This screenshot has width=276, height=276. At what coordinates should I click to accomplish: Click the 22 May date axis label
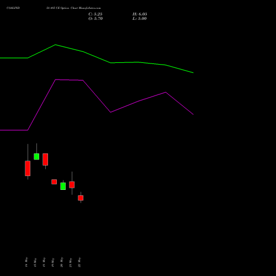(x=79, y=262)
